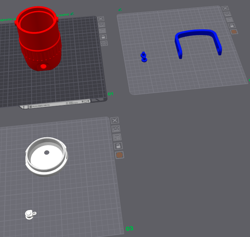
Task: Edit the blue handle plate's name pencil icon
Action: (120, 10)
